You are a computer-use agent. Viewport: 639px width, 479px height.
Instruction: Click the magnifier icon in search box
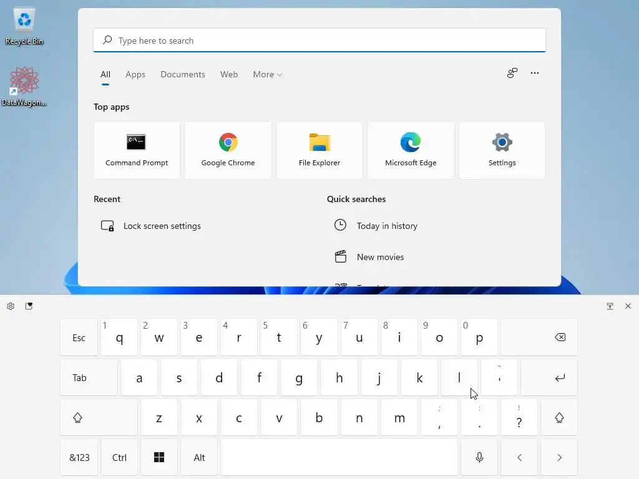click(107, 40)
